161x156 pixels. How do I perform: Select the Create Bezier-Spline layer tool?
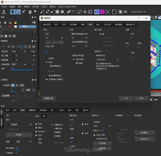pyautogui.click(x=48, y=12)
